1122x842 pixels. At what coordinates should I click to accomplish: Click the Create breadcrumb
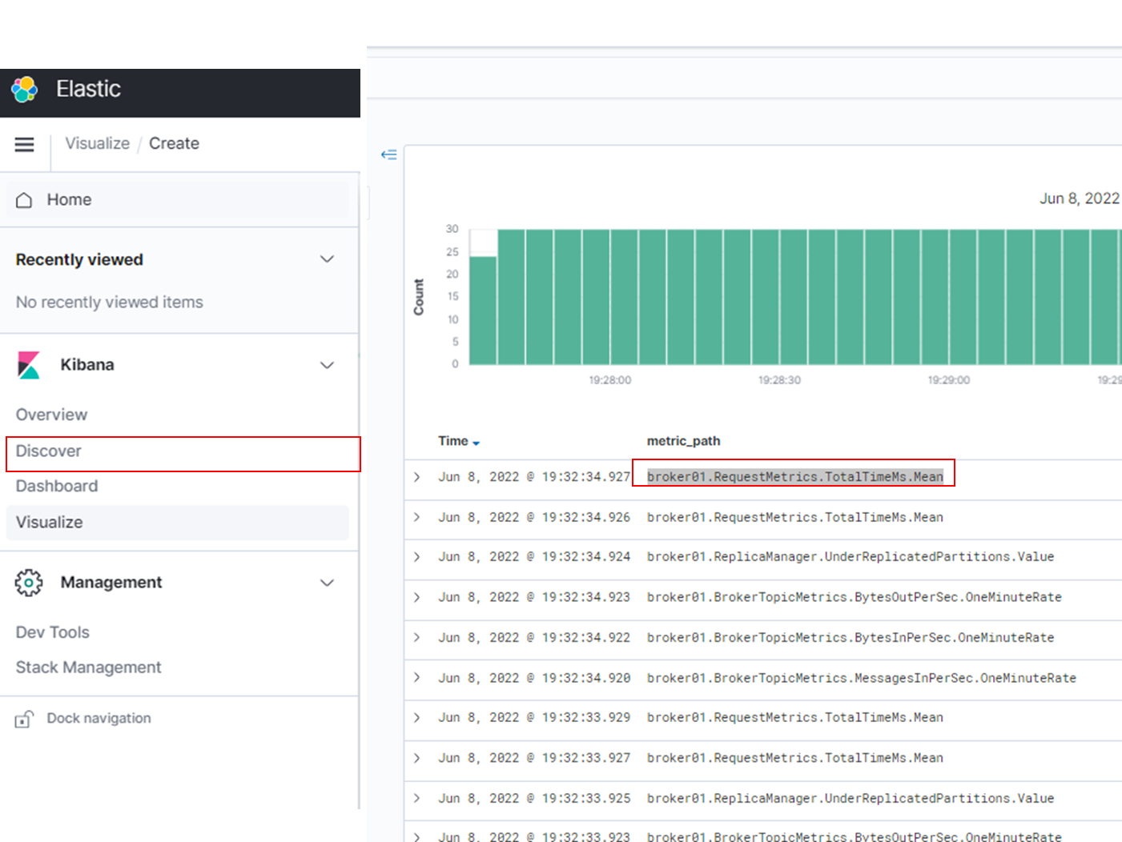click(174, 143)
